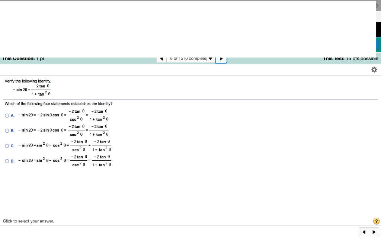Click the 'This Test: 15 pts possible' label
Viewport: 381px width, 238px height.
pyautogui.click(x=350, y=58)
